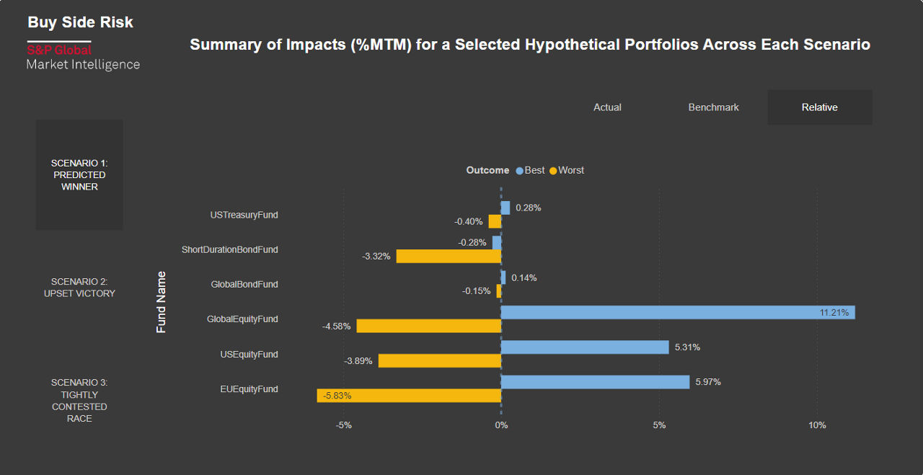Select USEquityFund best bar at 5.31%
This screenshot has width=923, height=475.
point(585,347)
